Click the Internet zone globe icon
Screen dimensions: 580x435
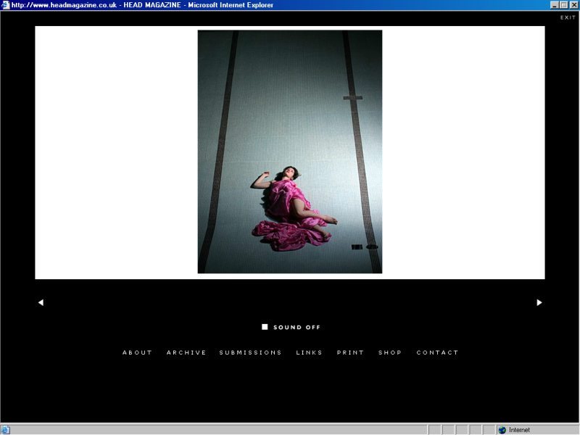coord(502,430)
